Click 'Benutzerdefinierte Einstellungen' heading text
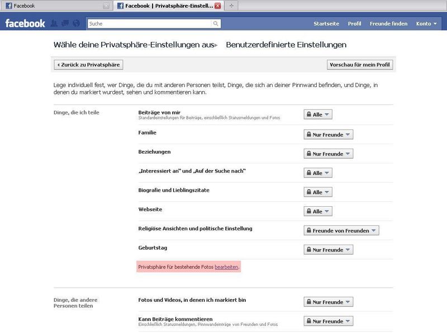The height and width of the screenshot is (333, 447). coord(286,45)
